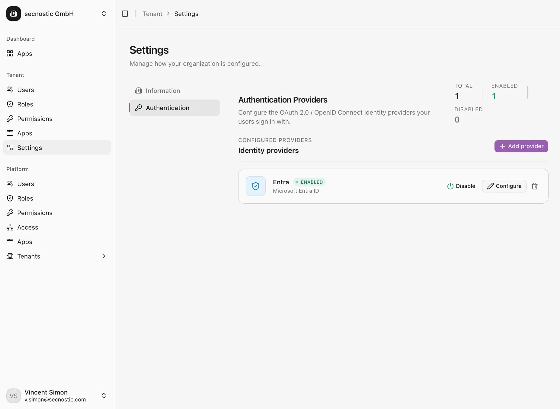Open Access in the Platform section

[x=57, y=227]
